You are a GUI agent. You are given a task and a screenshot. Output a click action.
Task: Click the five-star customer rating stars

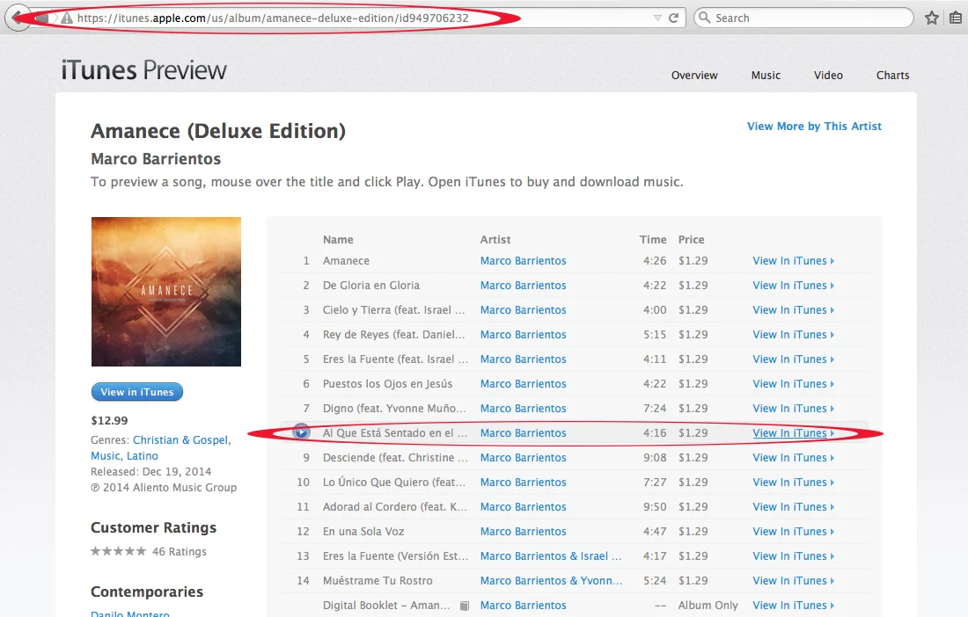118,551
